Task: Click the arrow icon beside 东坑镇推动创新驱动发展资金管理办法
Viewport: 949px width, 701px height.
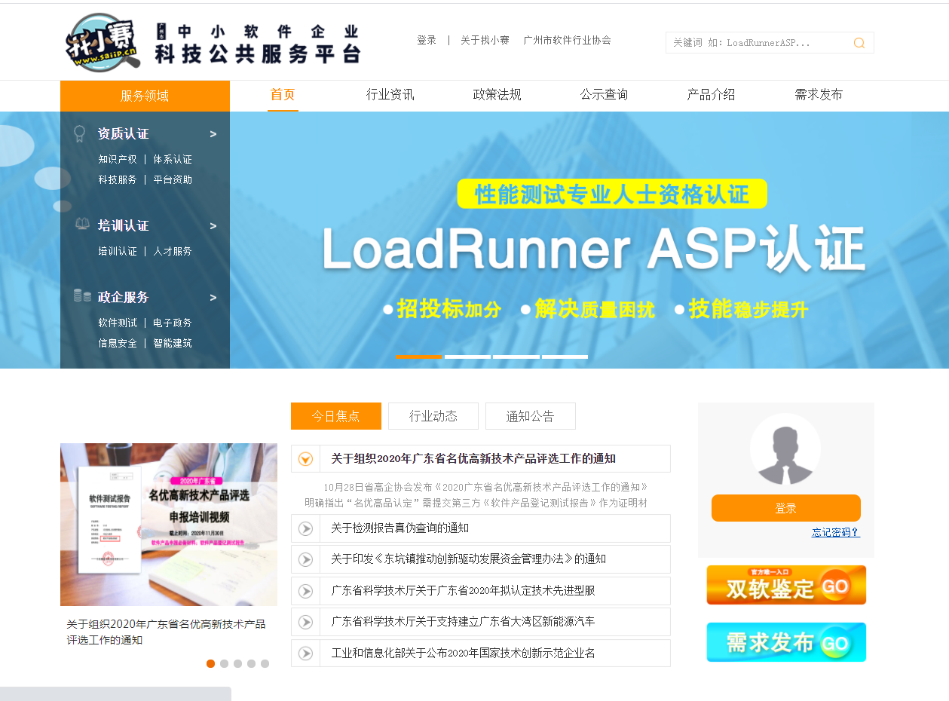Action: pyautogui.click(x=305, y=559)
